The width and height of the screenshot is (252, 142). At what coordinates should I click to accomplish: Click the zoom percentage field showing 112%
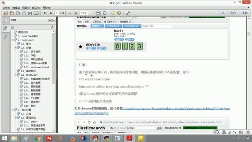coord(84,13)
